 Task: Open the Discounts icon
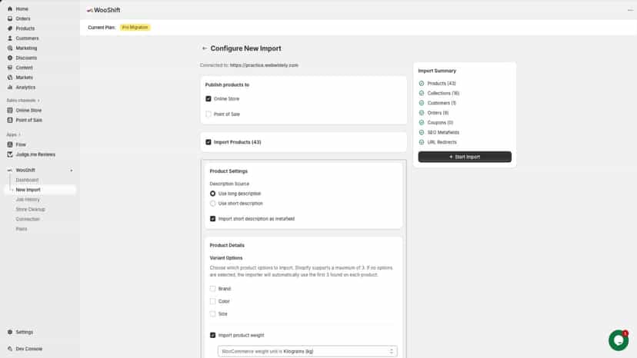point(10,58)
